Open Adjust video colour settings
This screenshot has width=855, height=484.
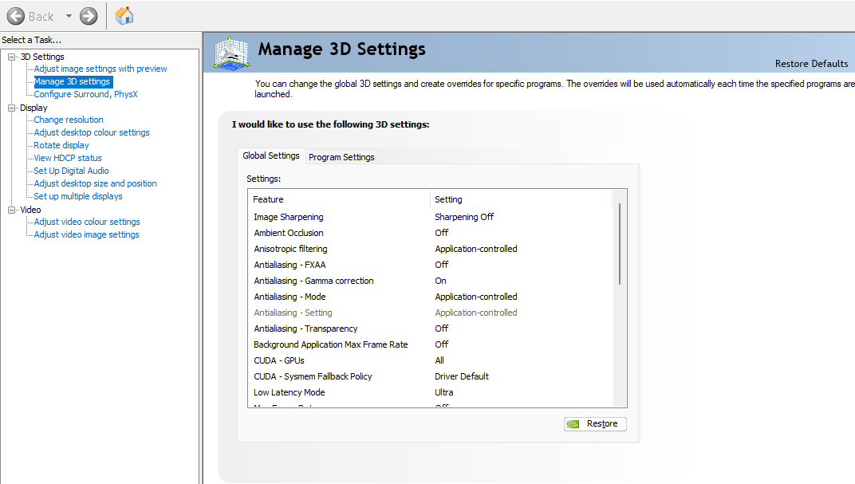(87, 222)
